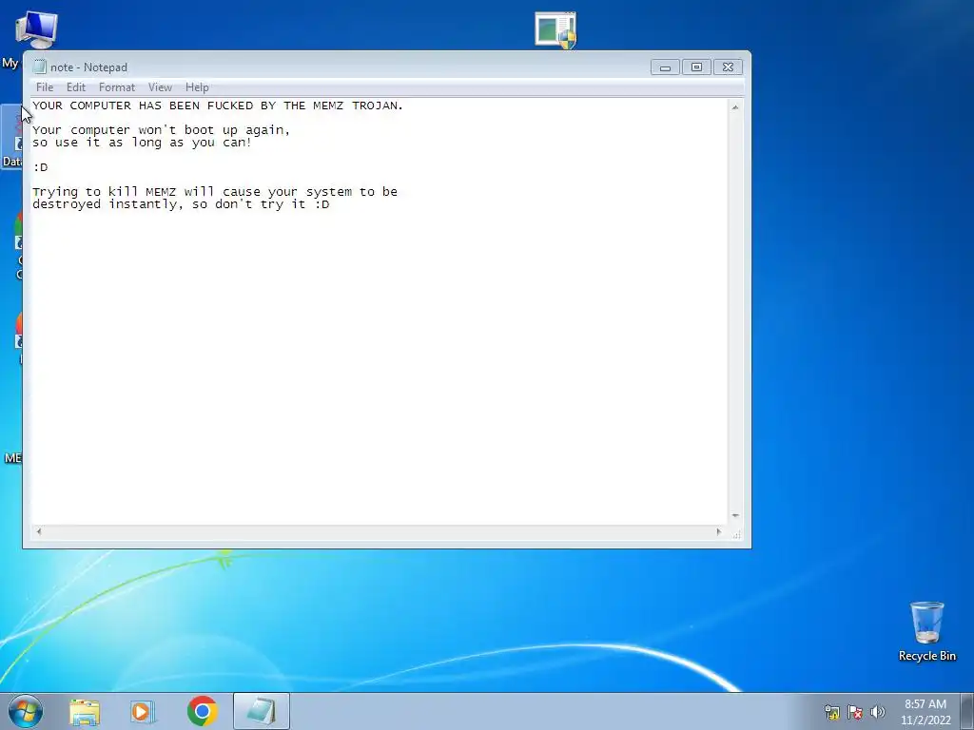The image size is (974, 730).
Task: Open the Edit menu in Notepad
Action: (x=76, y=87)
